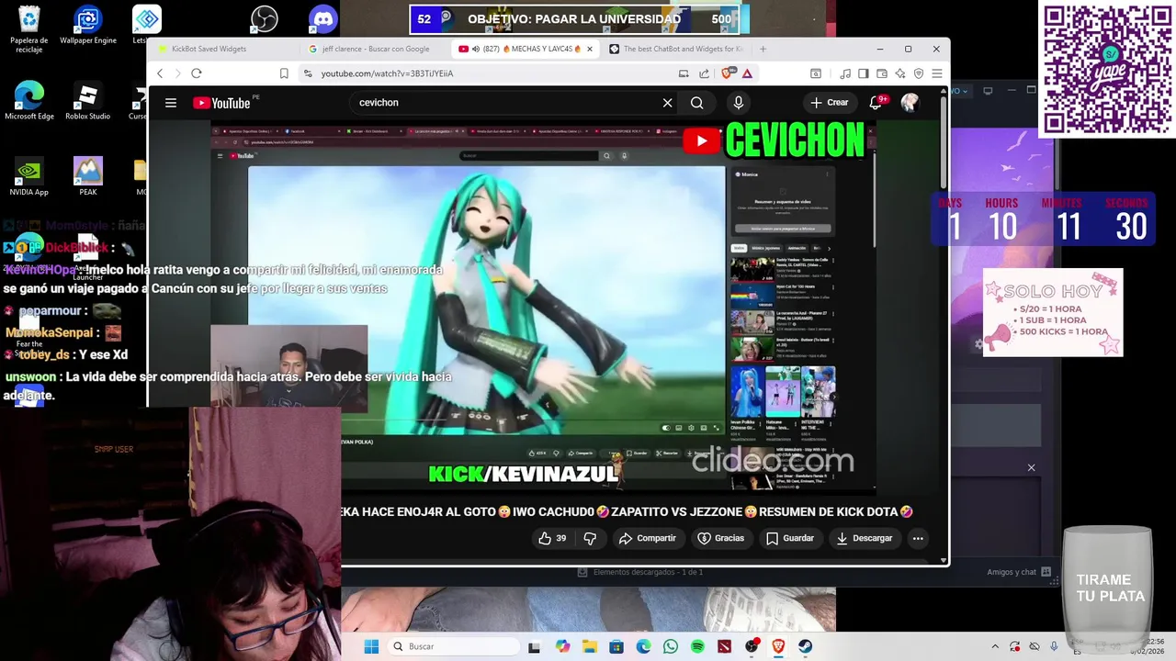Open browser main hamburger menu
The height and width of the screenshot is (661, 1176).
coord(937,73)
